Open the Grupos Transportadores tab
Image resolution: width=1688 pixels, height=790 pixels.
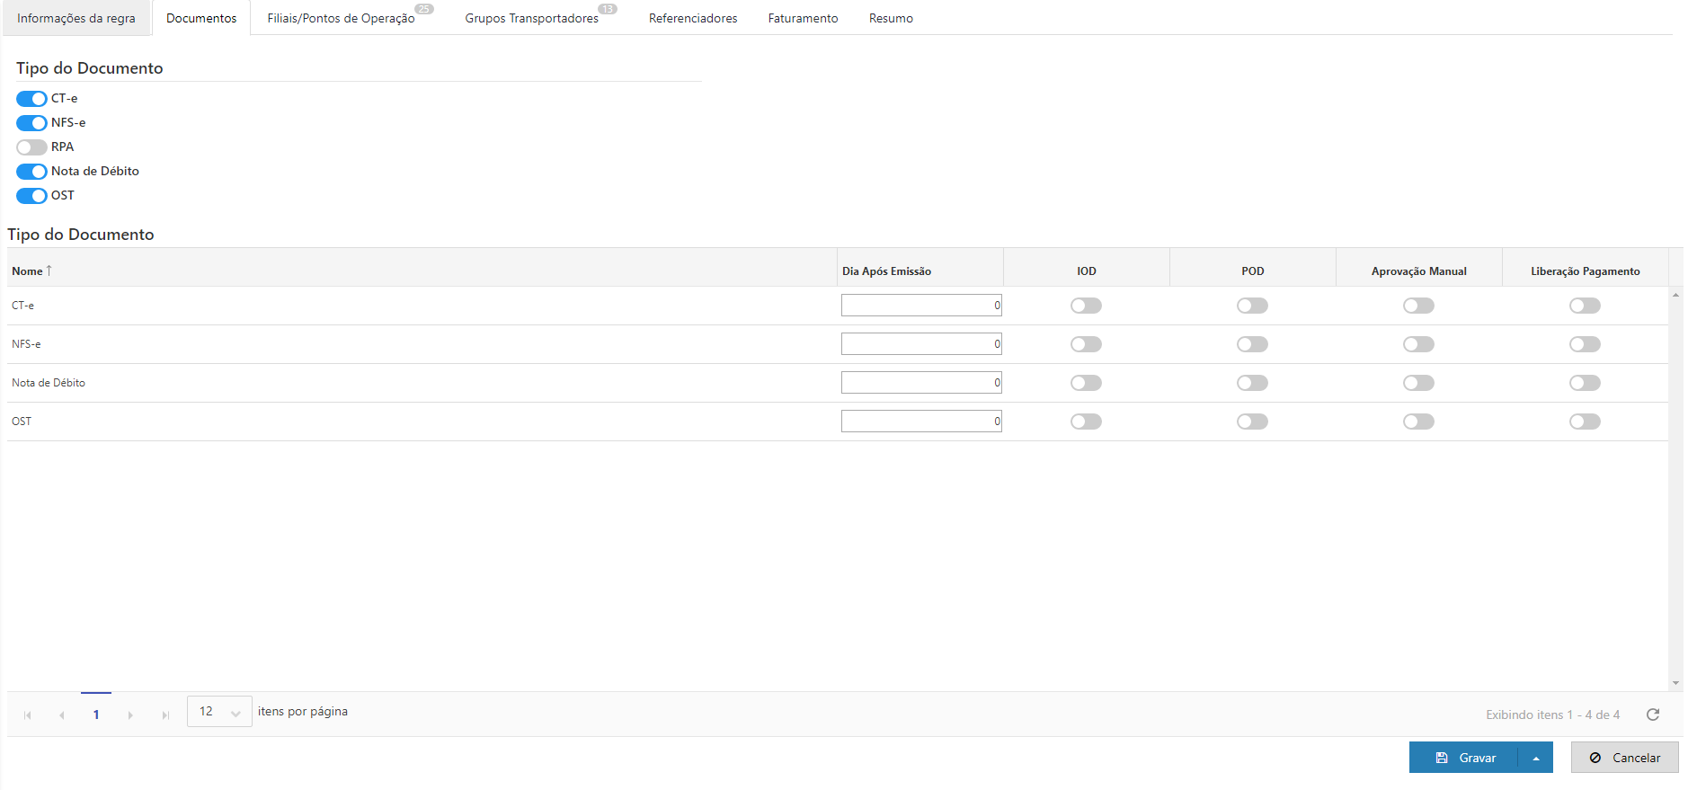click(x=532, y=18)
